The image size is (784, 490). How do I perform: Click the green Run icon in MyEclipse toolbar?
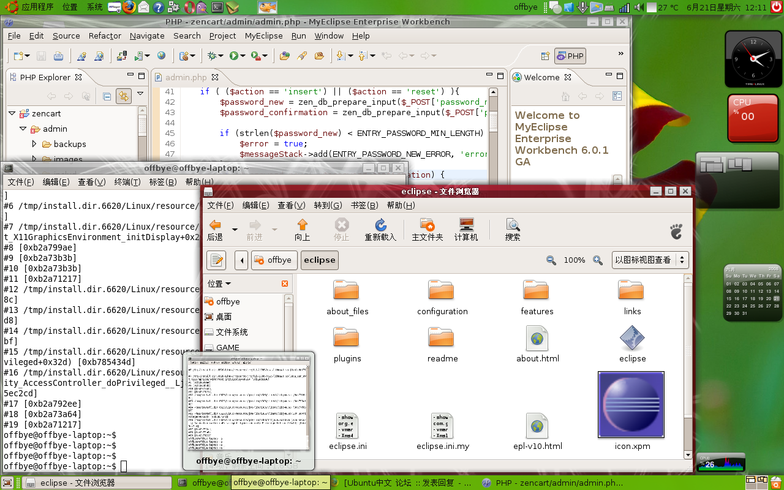(x=233, y=56)
